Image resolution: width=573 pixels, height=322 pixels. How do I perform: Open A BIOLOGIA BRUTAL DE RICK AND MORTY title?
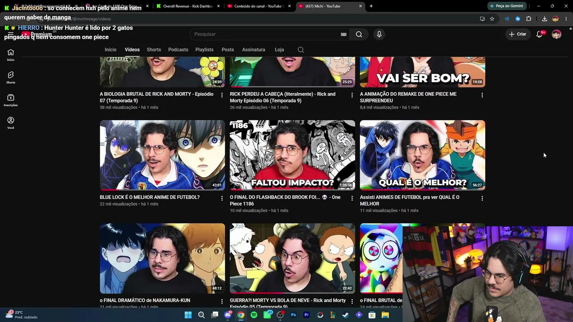[x=157, y=97]
